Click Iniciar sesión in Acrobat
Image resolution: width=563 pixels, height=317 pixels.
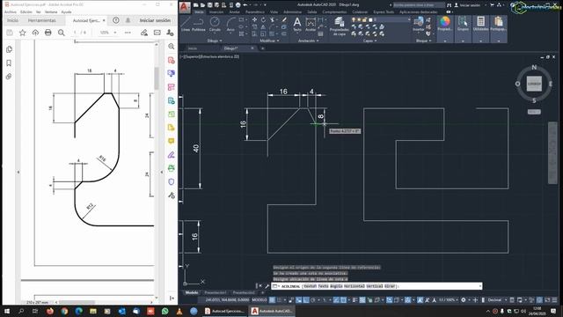pyautogui.click(x=155, y=20)
